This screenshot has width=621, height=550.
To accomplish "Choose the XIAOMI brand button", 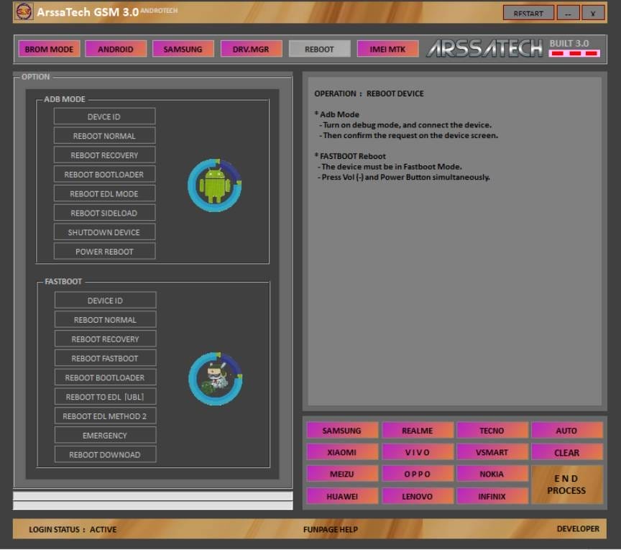I will point(341,453).
